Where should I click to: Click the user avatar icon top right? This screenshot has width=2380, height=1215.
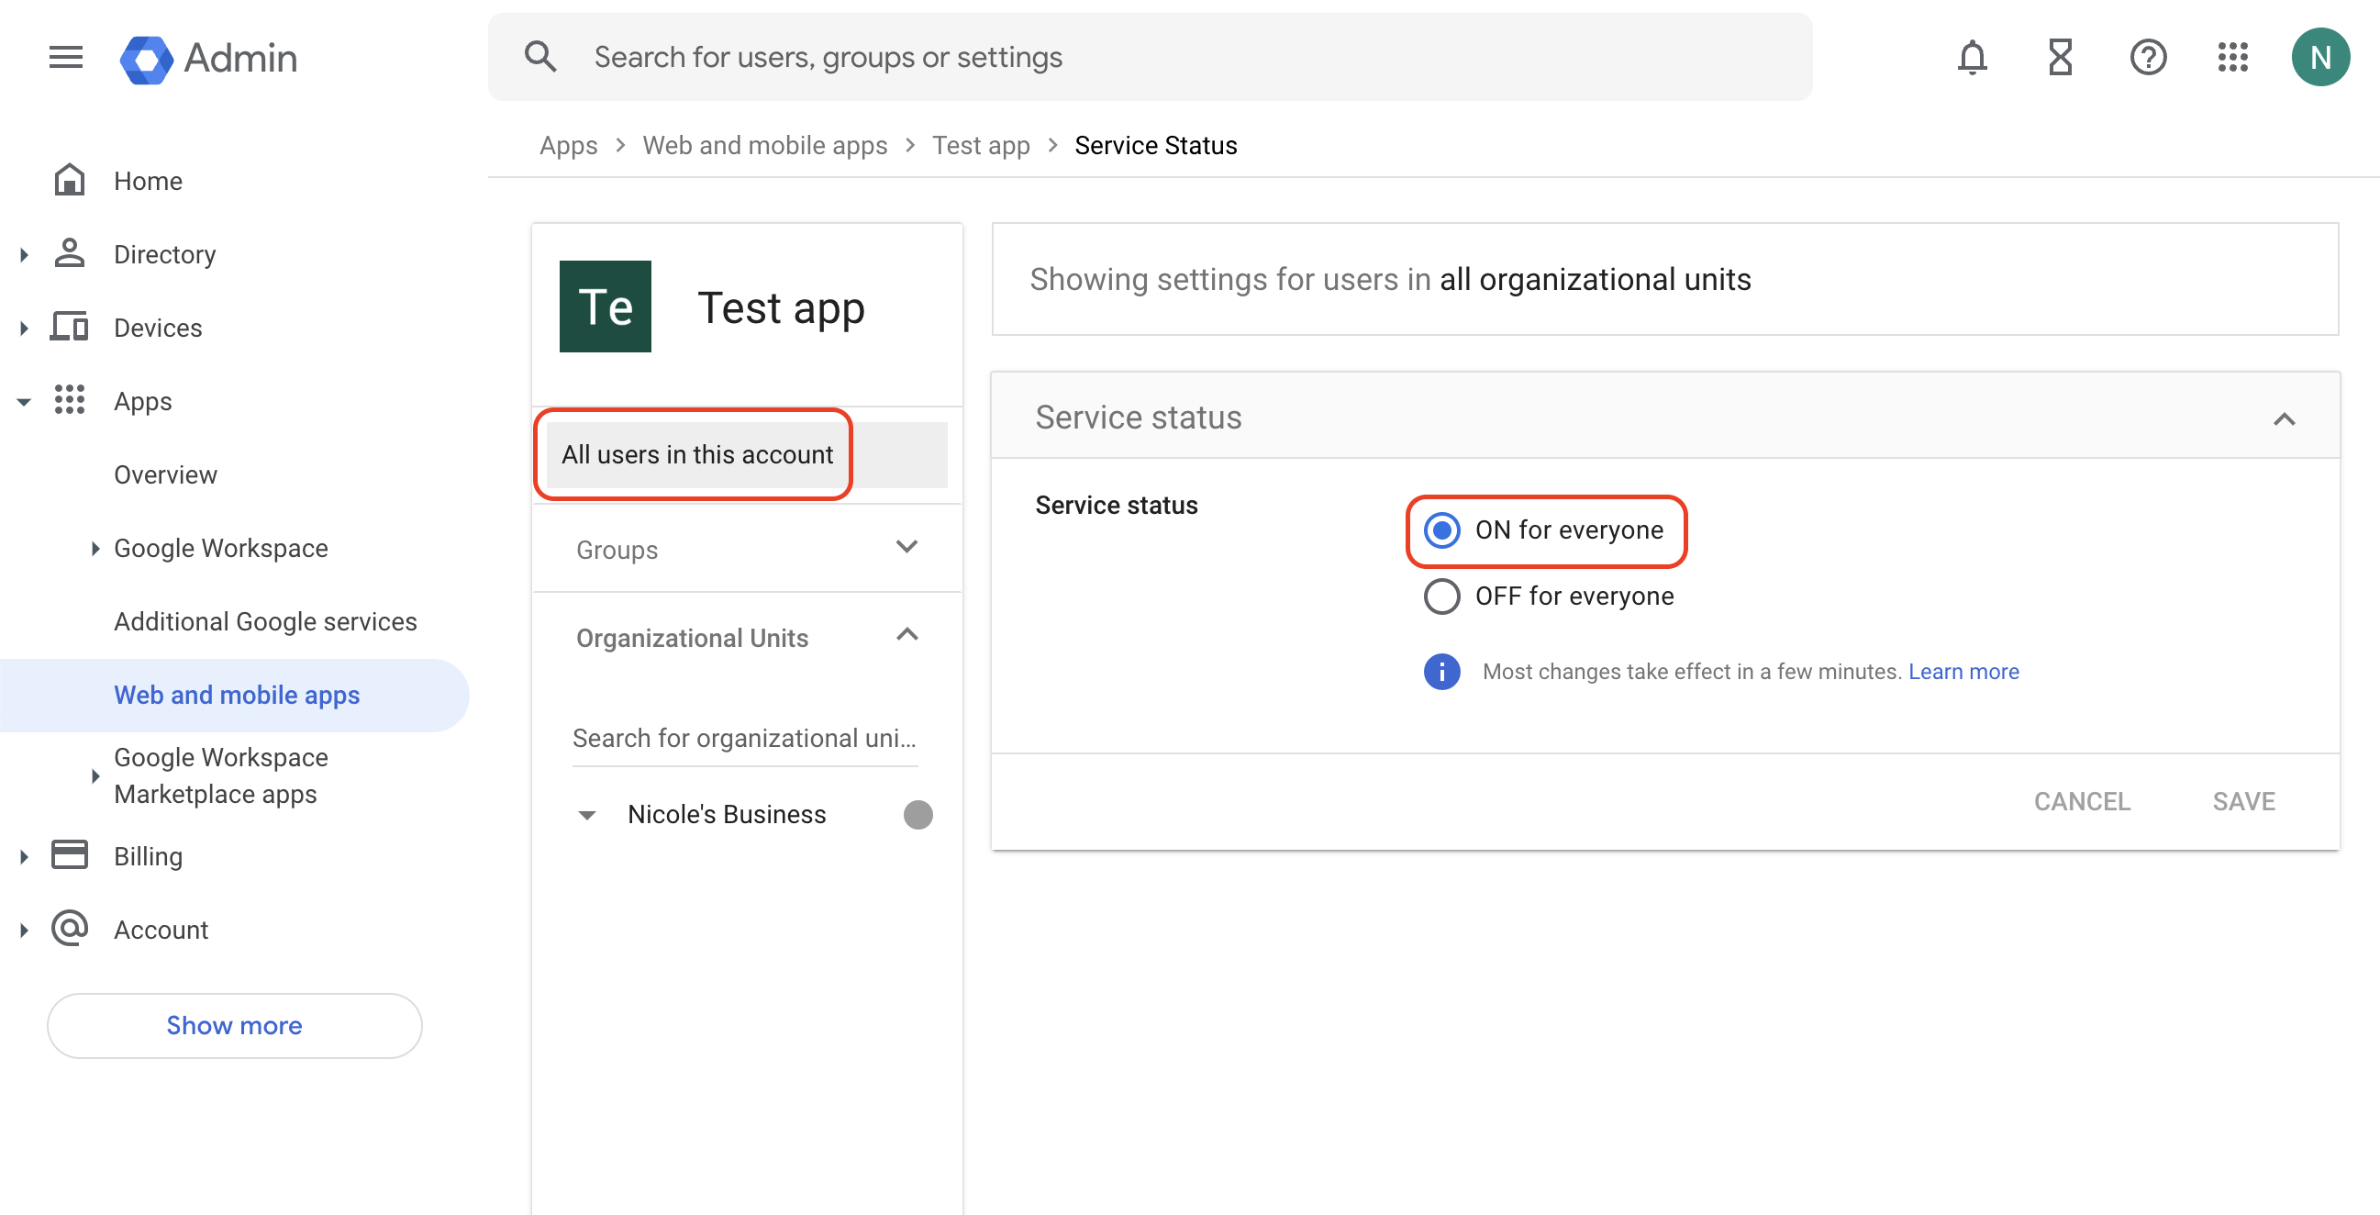2321,57
